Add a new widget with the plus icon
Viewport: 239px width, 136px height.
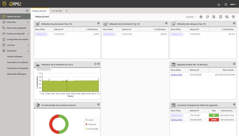click(x=201, y=17)
